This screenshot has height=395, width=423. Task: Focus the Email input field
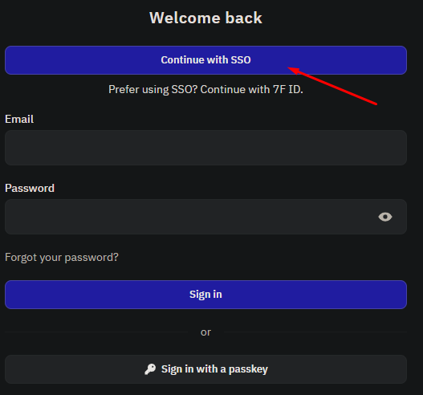click(205, 148)
